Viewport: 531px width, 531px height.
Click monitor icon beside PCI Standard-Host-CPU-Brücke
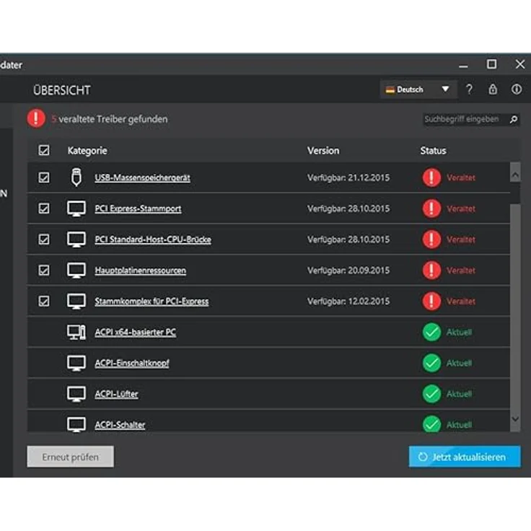coord(76,240)
